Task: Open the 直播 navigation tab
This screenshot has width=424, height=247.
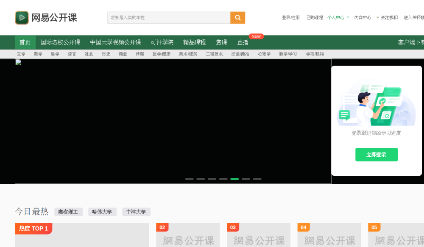Action: point(243,42)
